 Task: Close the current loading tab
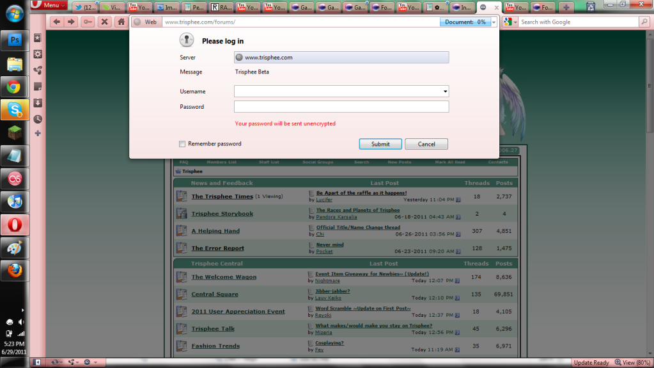point(496,8)
